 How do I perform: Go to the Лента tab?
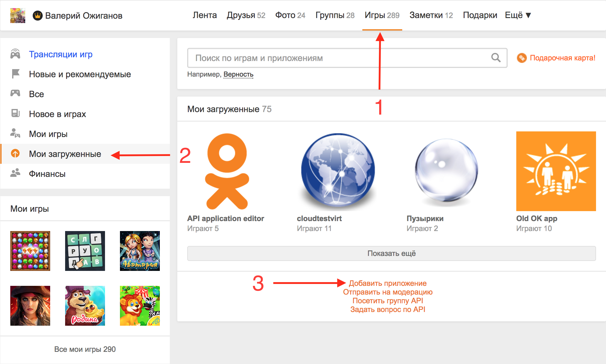[x=205, y=15]
